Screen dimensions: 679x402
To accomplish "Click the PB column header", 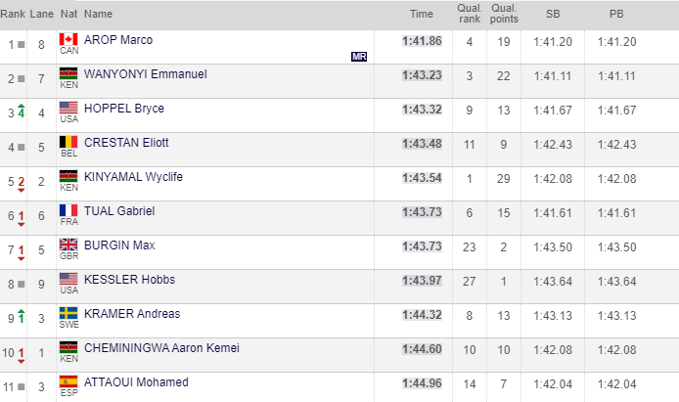I will (616, 14).
